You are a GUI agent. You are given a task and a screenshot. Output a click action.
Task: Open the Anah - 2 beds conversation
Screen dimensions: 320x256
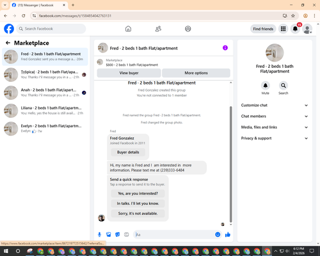45,93
